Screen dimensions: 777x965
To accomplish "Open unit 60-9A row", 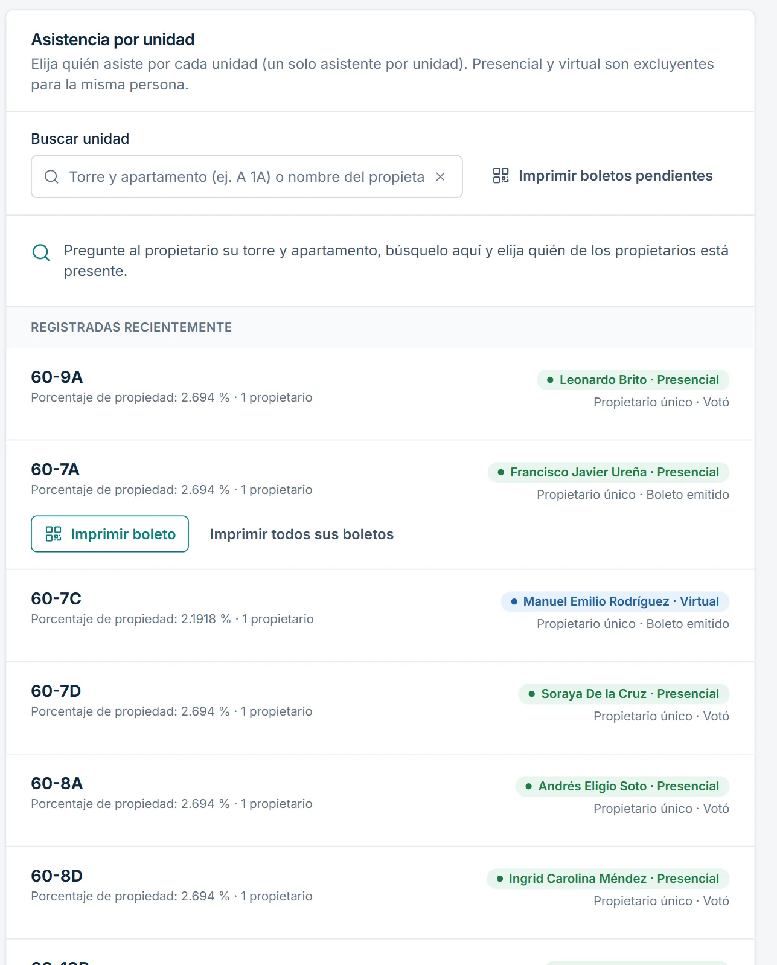I will click(380, 394).
